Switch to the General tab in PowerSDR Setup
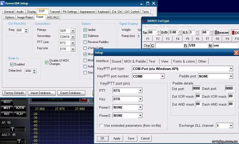 [x=9, y=12]
